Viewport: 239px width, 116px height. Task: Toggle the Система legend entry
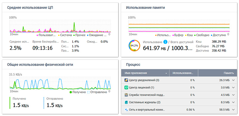click(x=65, y=35)
